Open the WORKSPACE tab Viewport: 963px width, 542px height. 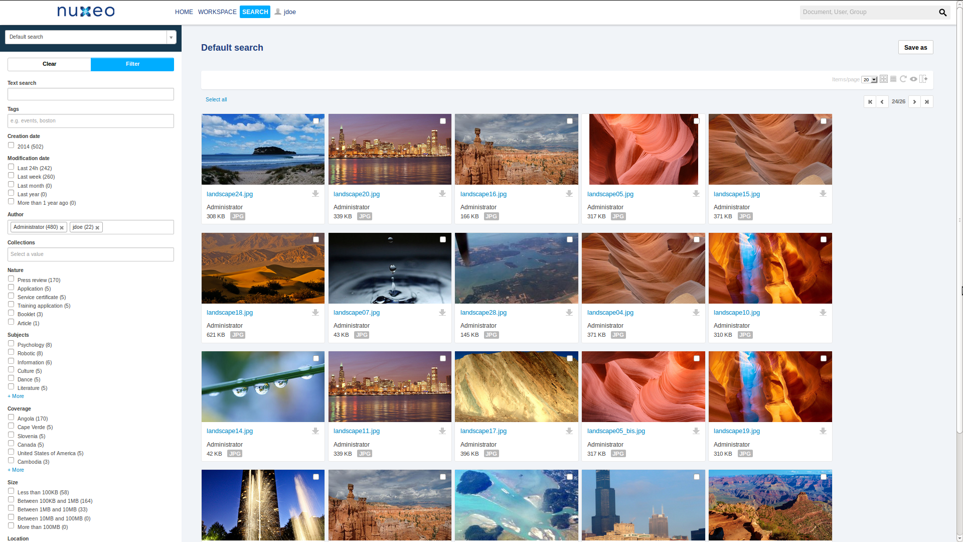(217, 12)
